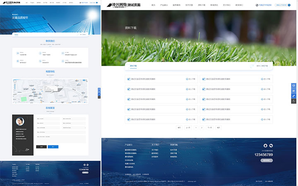This screenshot has width=298, height=186.
Task: Open 产品展示 in right page navigation
Action: (x=164, y=5)
